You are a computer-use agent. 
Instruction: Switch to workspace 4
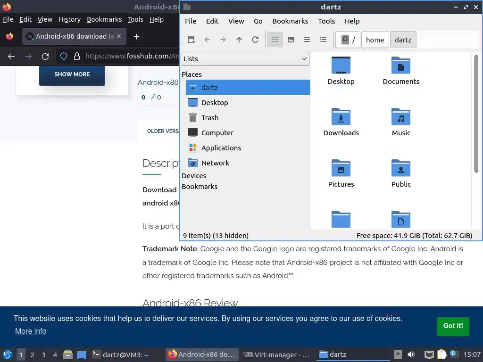[55, 355]
